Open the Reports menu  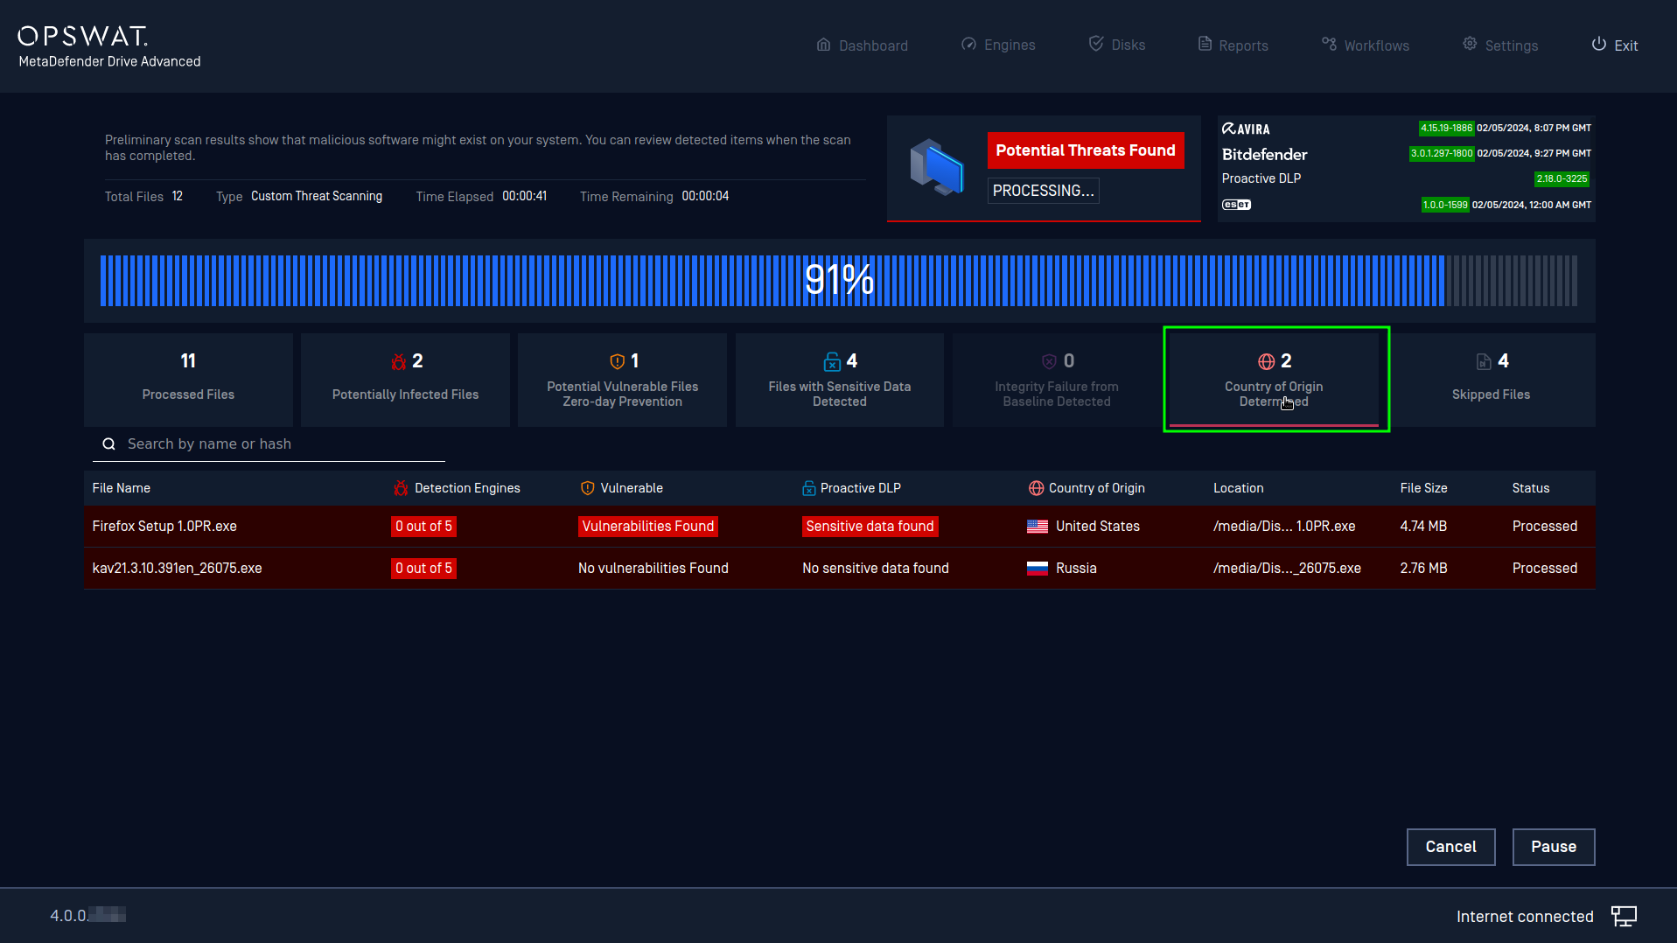point(1233,45)
